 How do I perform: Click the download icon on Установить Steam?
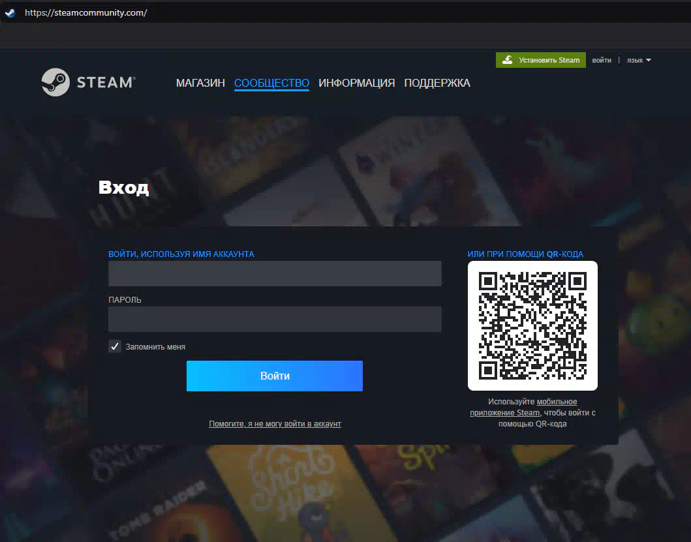507,60
